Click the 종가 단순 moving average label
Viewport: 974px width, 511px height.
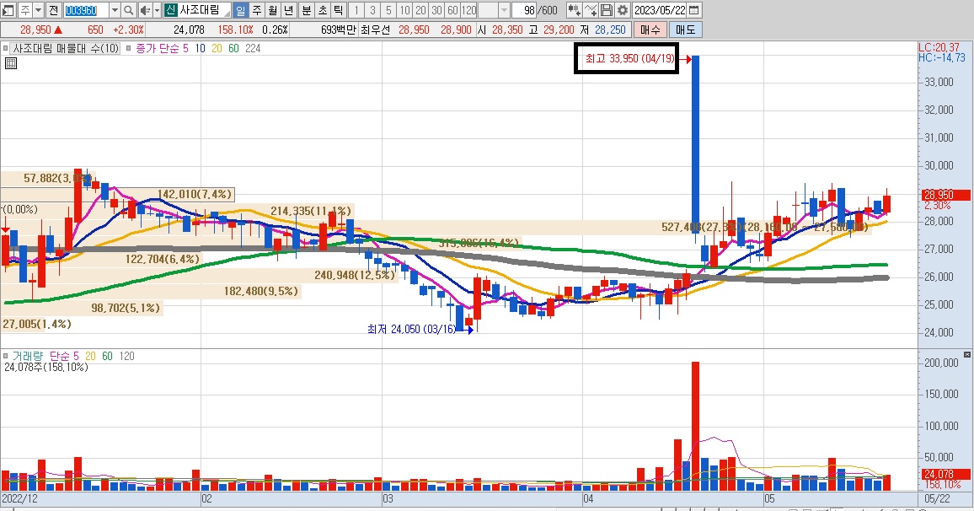(x=158, y=48)
